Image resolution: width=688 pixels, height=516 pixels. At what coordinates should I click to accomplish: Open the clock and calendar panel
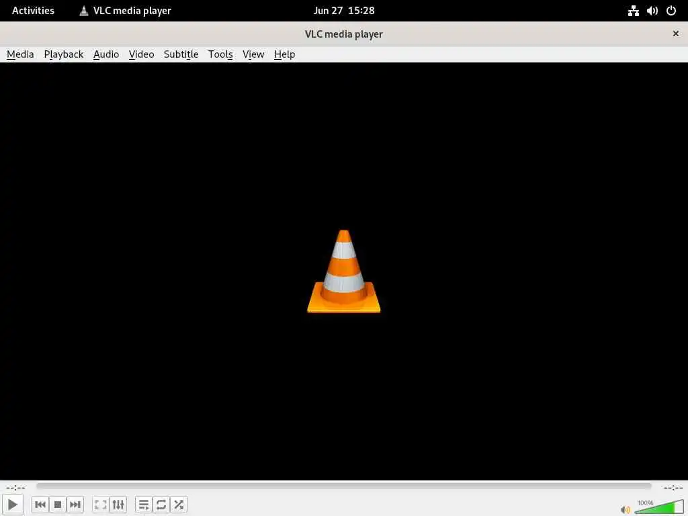344,11
